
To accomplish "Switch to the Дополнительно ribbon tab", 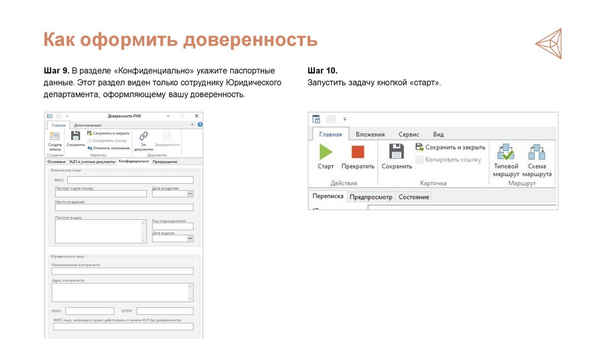I will click(x=88, y=125).
